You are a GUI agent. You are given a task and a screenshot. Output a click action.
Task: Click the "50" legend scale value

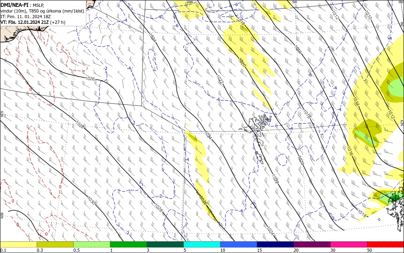(x=370, y=250)
